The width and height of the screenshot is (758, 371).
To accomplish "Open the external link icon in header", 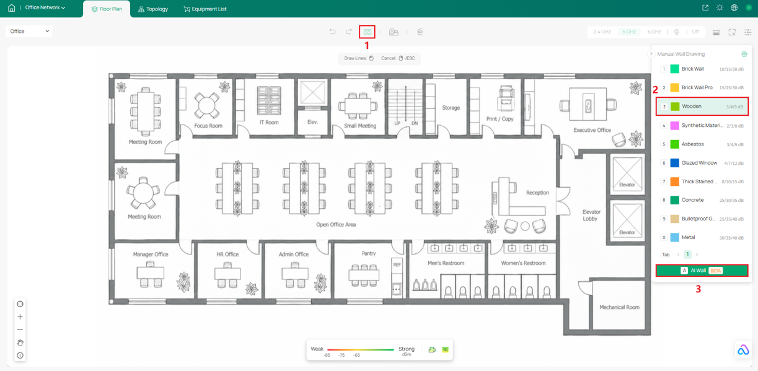I will click(705, 8).
